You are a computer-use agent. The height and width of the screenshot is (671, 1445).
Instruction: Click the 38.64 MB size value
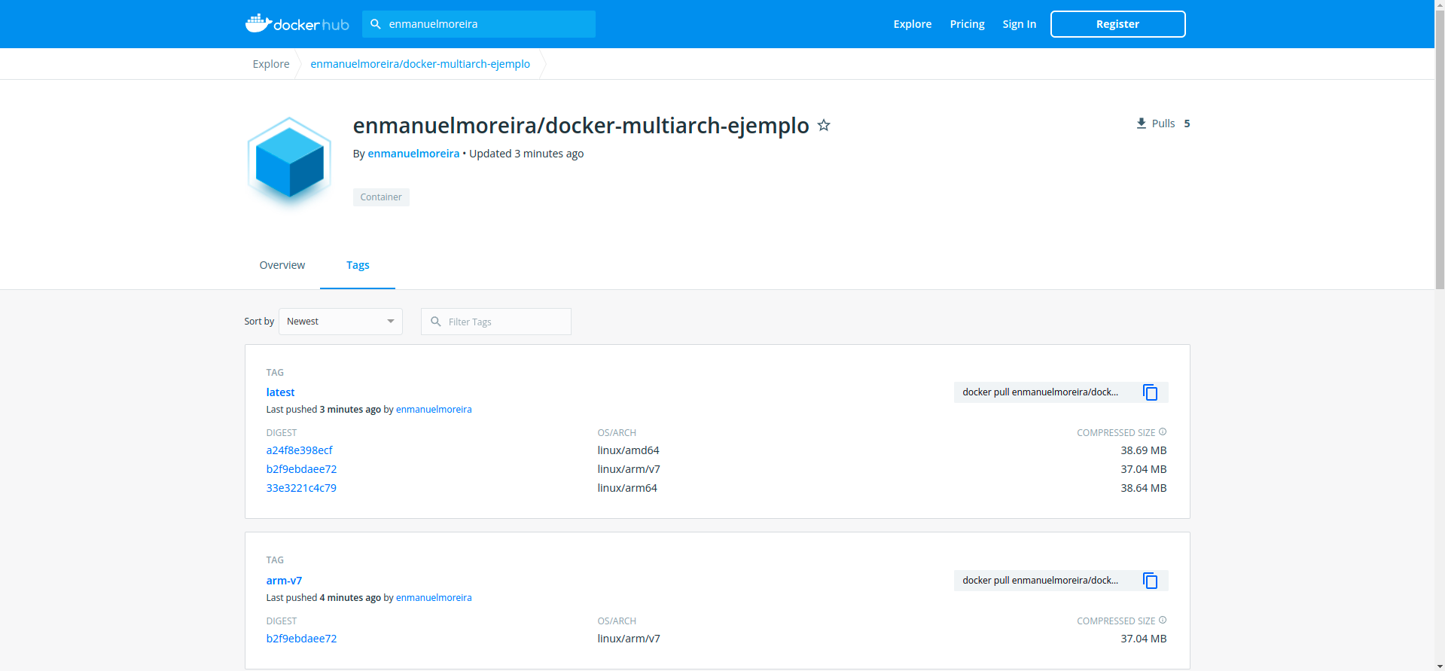(1143, 488)
